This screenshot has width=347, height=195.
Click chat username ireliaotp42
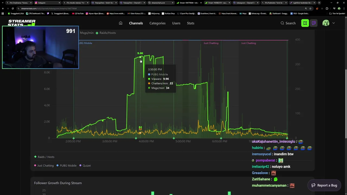[x=260, y=167]
